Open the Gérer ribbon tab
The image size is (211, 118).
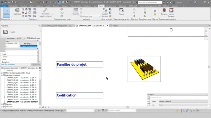(101, 6)
